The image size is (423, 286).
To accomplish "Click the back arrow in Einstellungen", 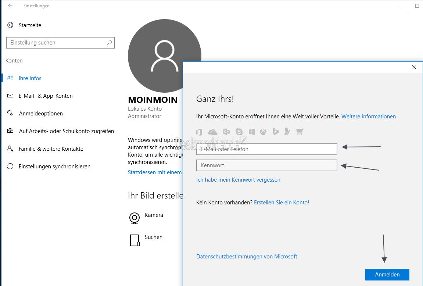I will click(x=10, y=6).
